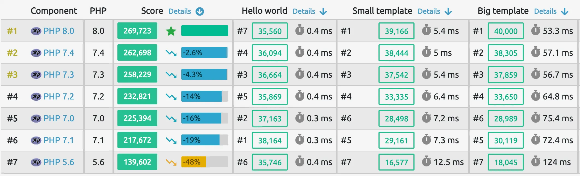
Task: Open Details link for Big template column
Action: pyautogui.click(x=545, y=11)
